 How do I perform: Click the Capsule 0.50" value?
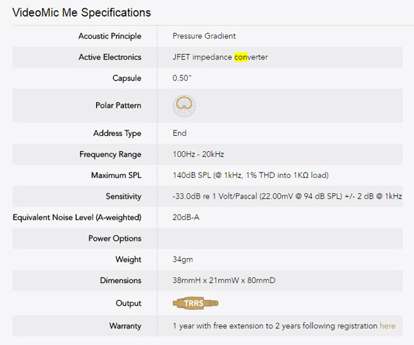point(182,78)
